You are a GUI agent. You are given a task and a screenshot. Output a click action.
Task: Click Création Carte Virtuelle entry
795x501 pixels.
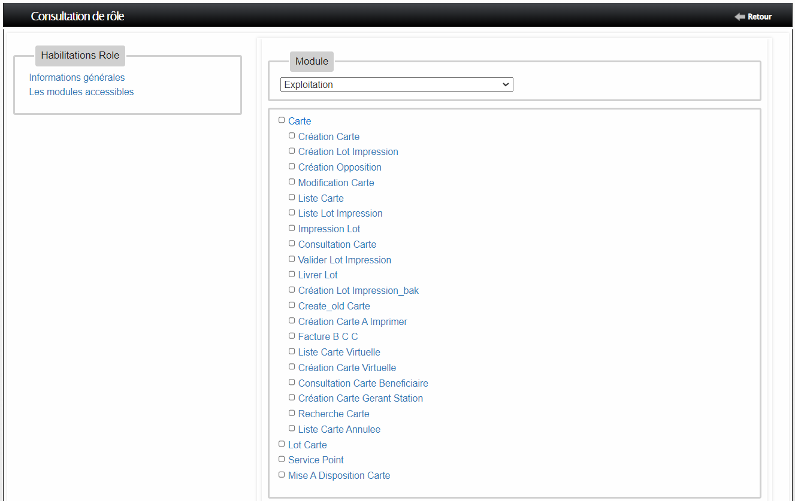pos(347,368)
